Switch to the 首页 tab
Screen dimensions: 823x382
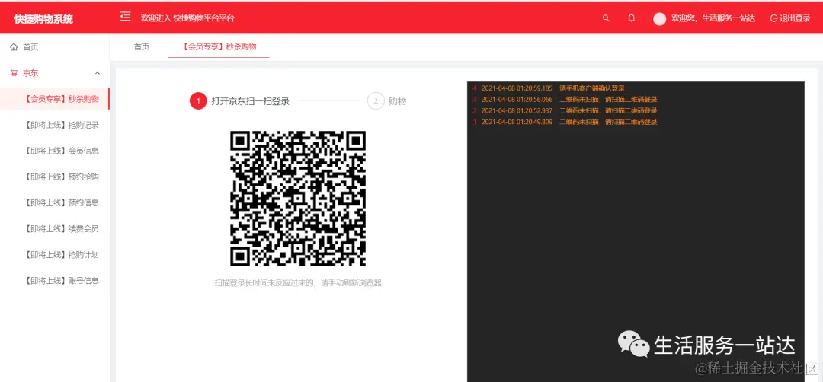(x=142, y=46)
